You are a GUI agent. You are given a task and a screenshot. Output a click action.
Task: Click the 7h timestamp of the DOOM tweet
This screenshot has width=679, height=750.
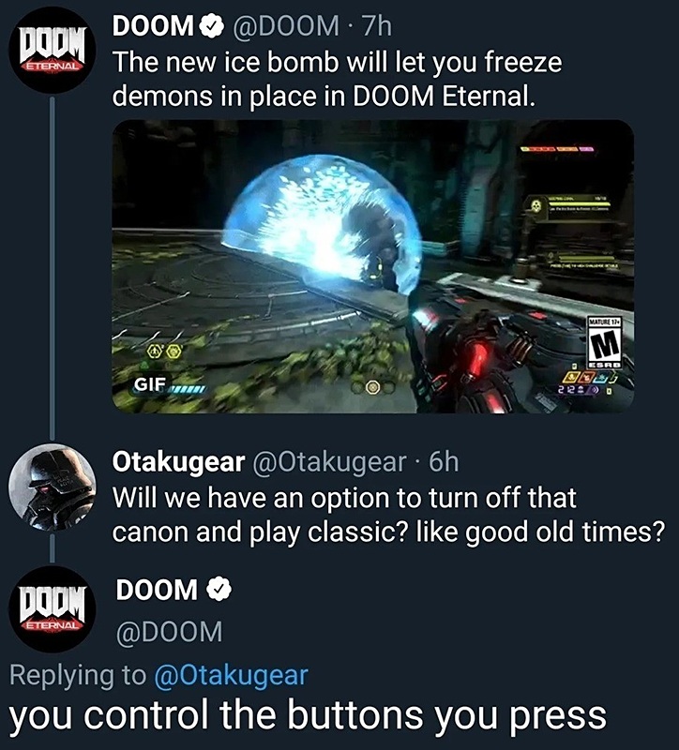click(377, 26)
